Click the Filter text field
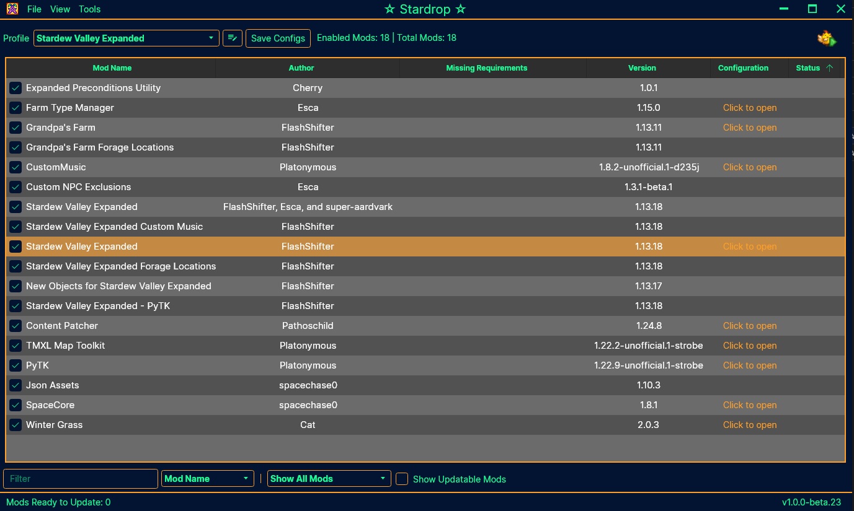The image size is (854, 511). [x=81, y=479]
